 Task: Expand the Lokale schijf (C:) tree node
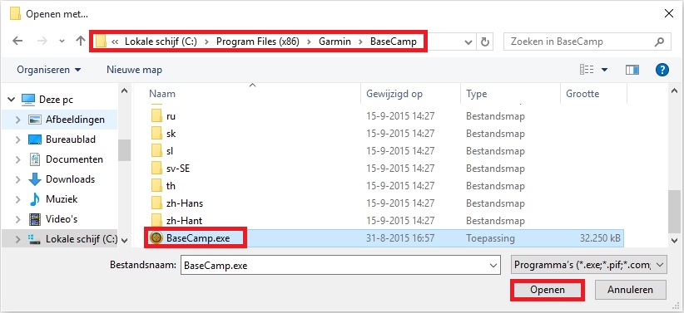17,239
